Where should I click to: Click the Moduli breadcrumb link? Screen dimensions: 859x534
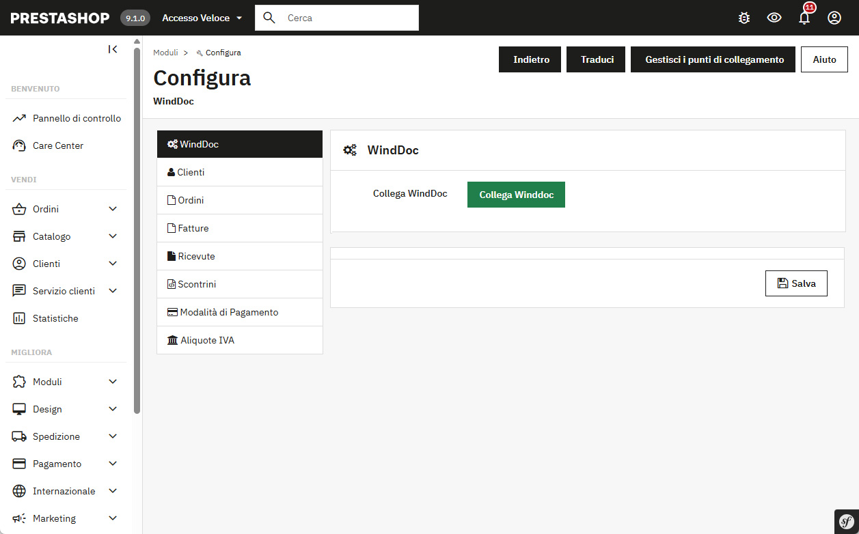[x=165, y=53]
